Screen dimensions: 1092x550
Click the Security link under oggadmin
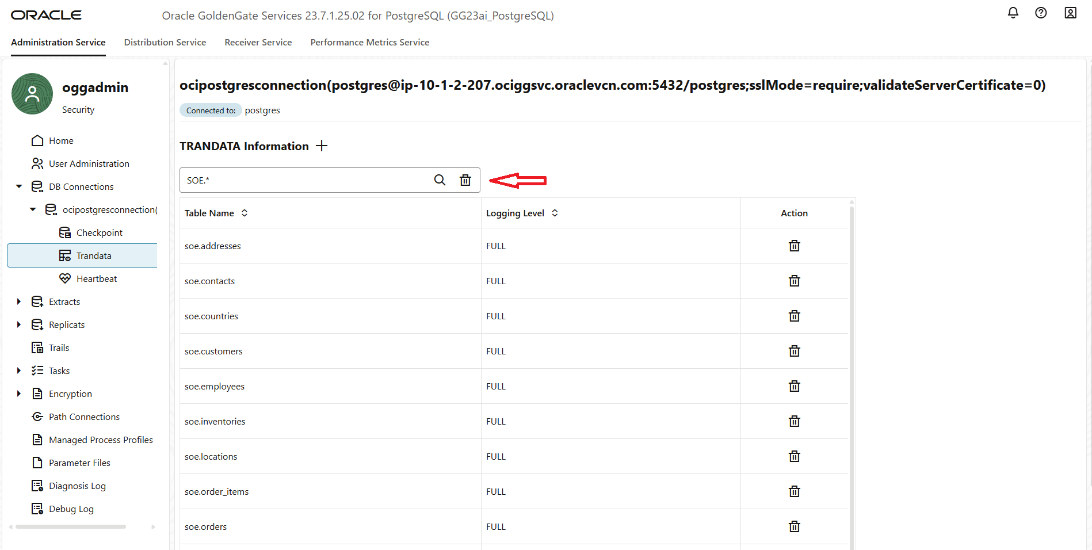tap(78, 109)
